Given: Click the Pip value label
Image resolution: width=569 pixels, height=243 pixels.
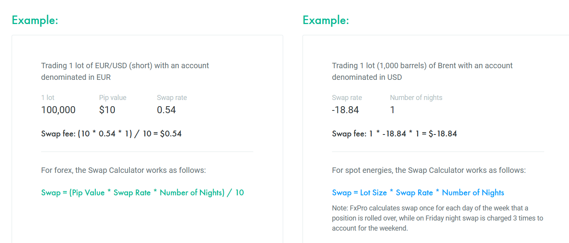Looking at the screenshot, I should click(113, 98).
